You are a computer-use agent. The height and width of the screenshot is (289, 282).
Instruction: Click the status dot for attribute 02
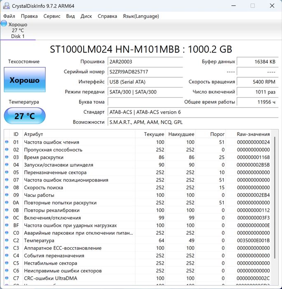(7, 150)
